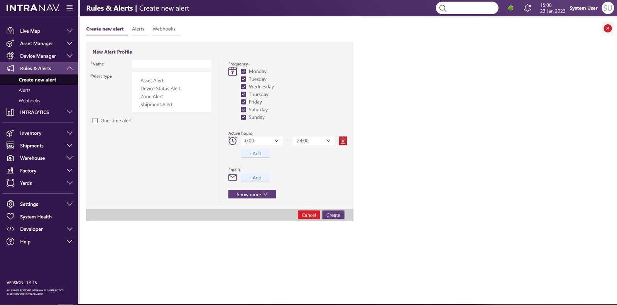The image size is (617, 305).
Task: Select Zone Alert from alert types
Action: pos(152,97)
